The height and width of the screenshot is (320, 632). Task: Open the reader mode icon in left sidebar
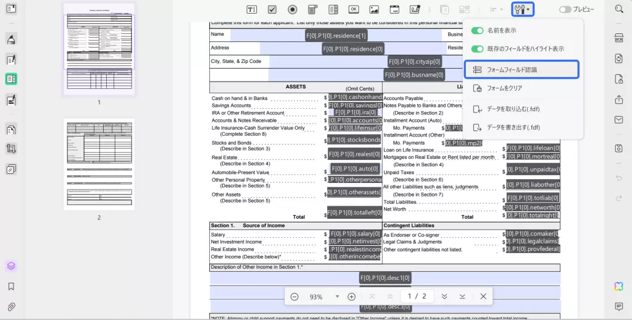(x=11, y=9)
